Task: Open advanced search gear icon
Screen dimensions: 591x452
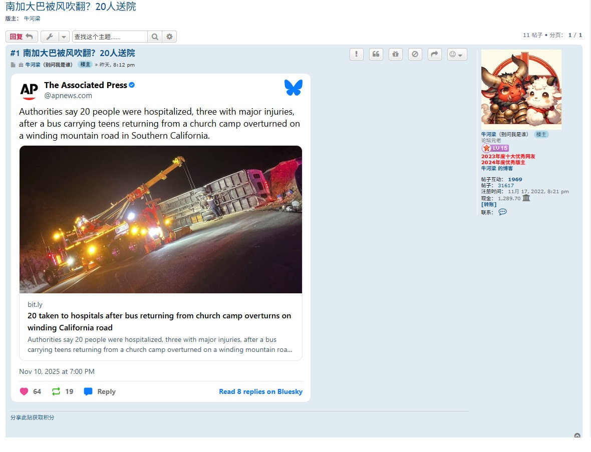Action: click(x=169, y=37)
